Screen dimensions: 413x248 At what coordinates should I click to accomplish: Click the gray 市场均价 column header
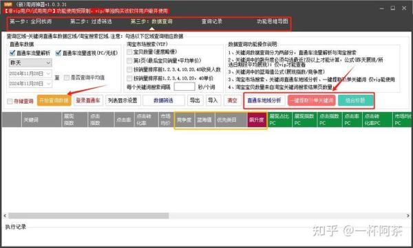[166, 120]
